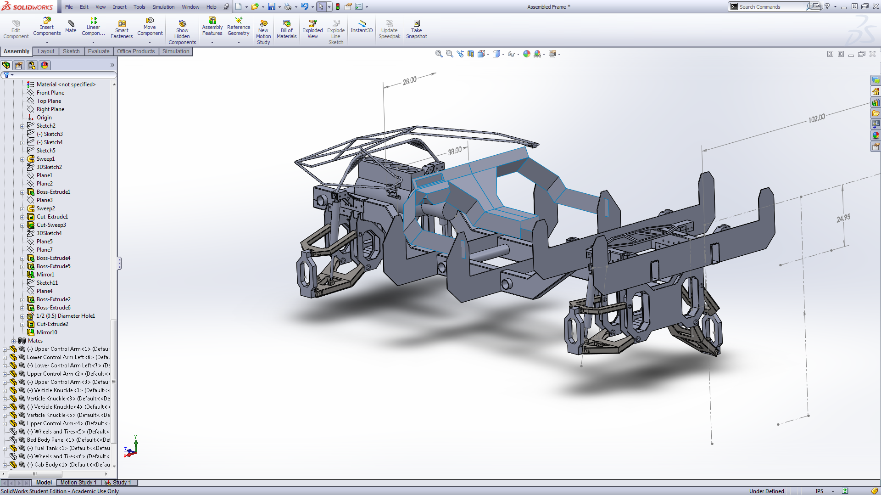Click the Section View icon

[471, 54]
